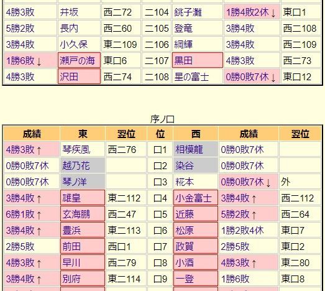Click next rank 西二47
Image resolution: width=325 pixels, height=291 pixels.
coord(122,215)
